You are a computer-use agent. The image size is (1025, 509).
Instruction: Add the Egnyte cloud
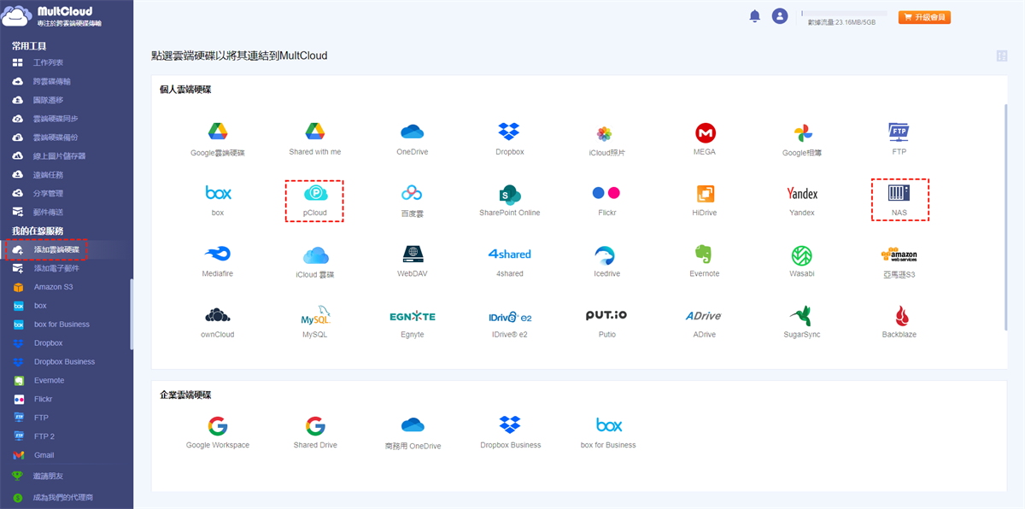coord(413,316)
